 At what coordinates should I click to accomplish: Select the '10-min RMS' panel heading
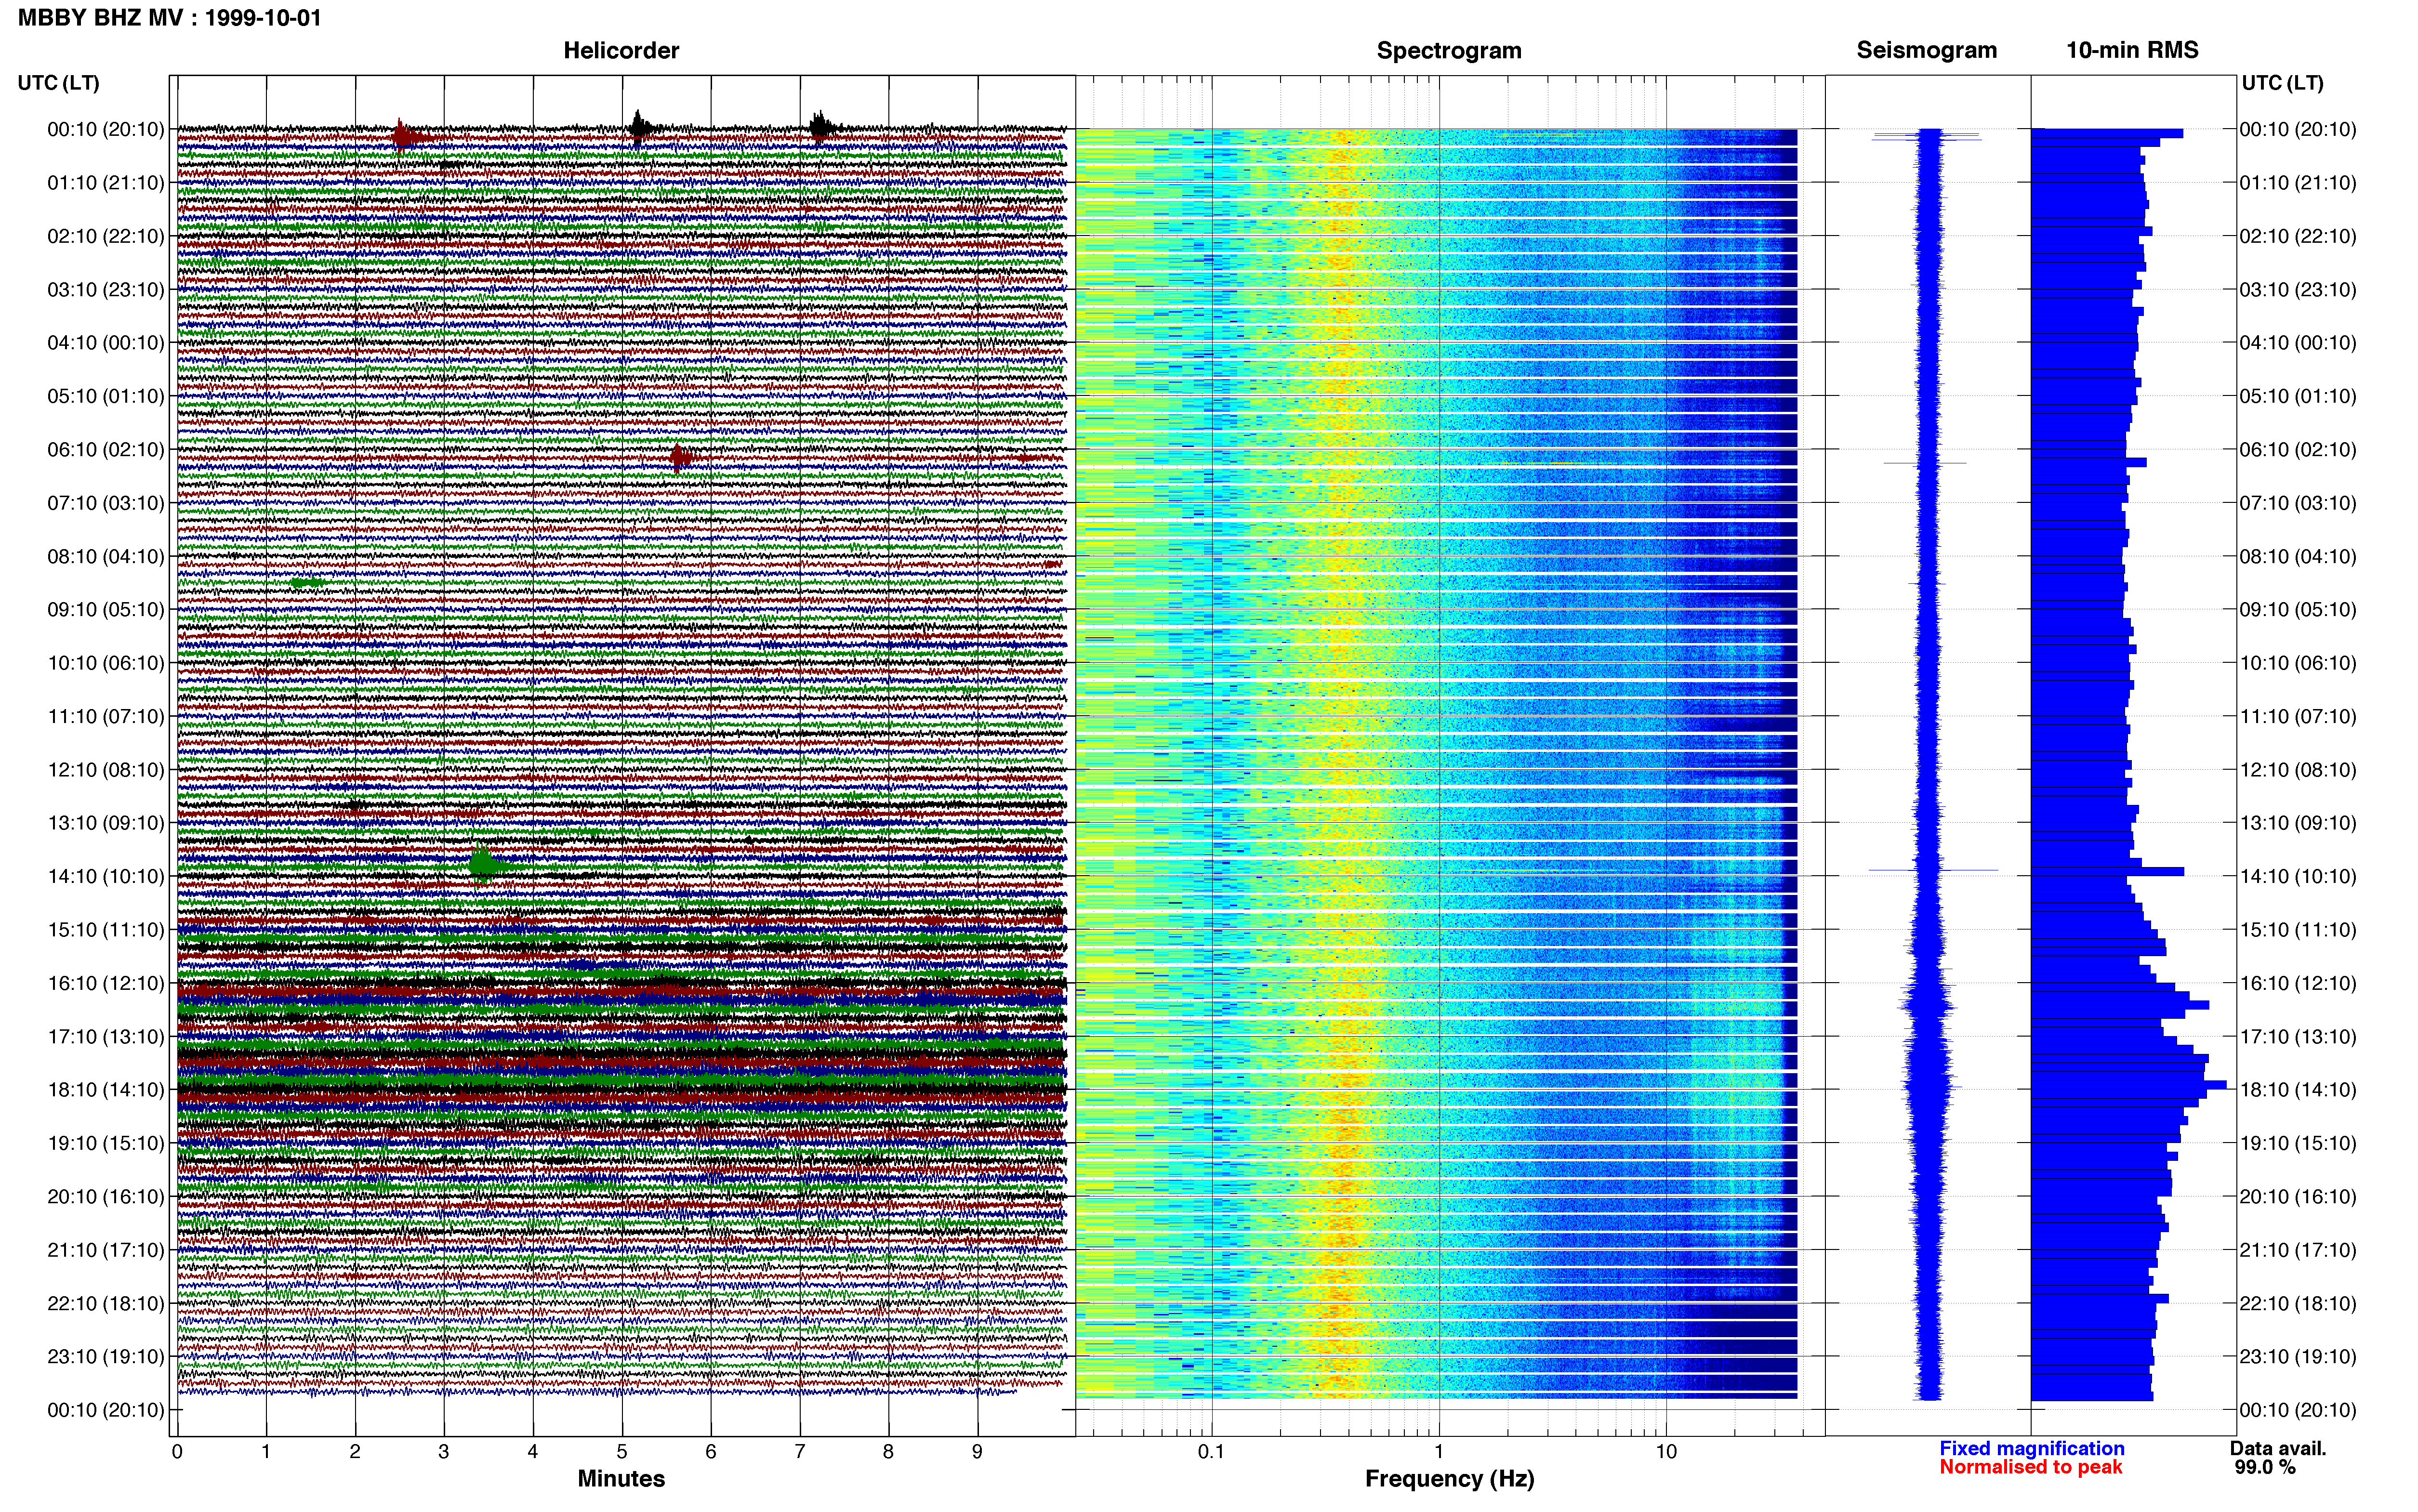pos(2132,50)
